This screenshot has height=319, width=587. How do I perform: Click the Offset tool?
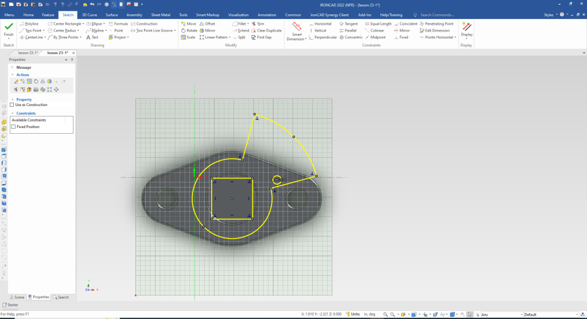point(207,24)
